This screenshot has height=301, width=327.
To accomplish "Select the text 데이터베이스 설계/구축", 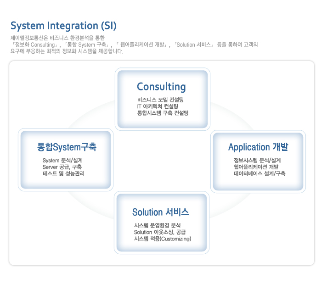I will click(259, 173).
